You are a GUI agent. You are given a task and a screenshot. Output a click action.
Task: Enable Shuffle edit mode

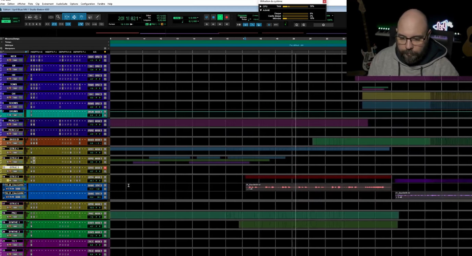click(6, 18)
